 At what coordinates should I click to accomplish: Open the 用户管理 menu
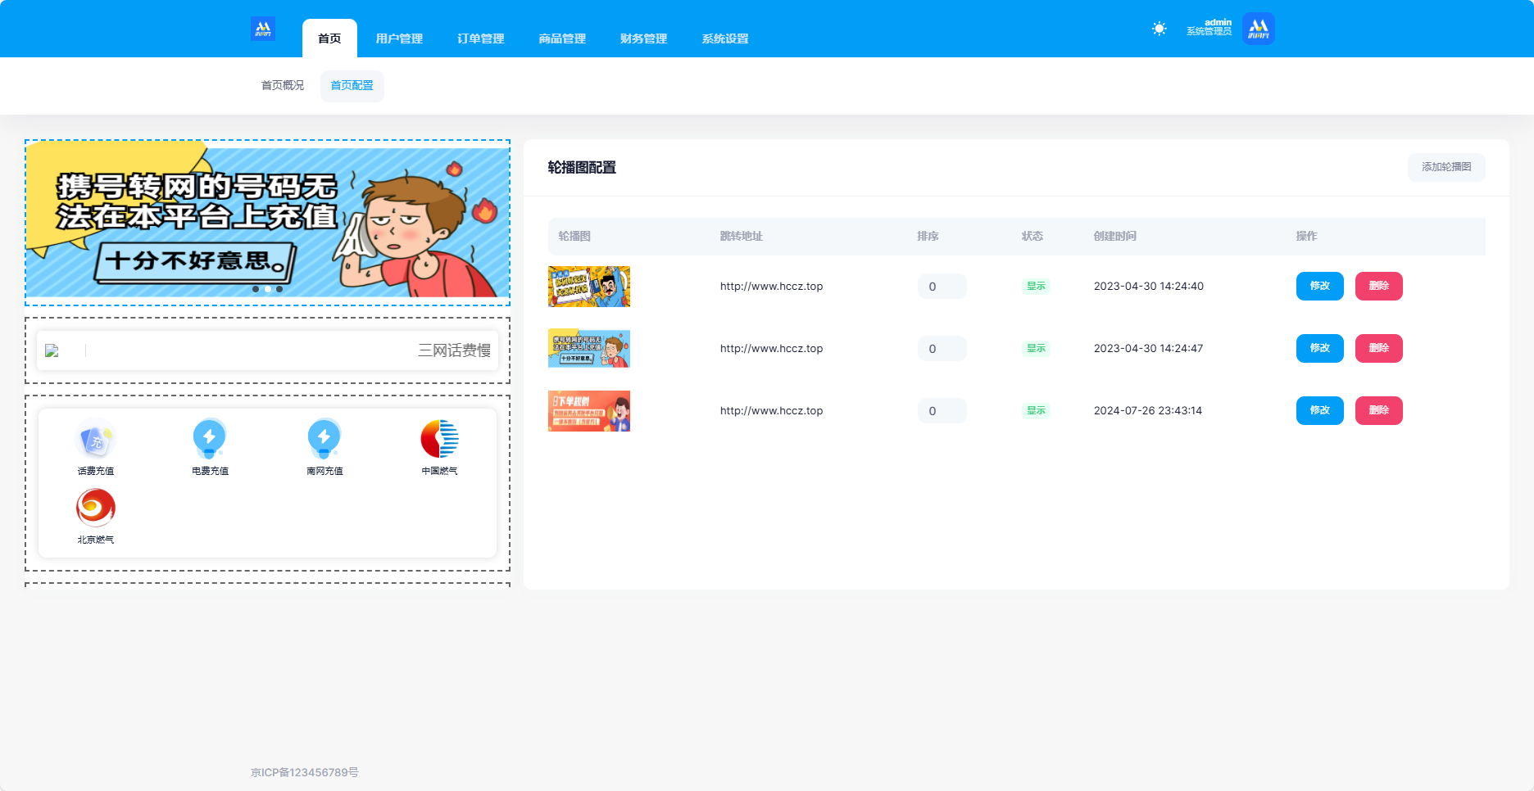point(399,38)
